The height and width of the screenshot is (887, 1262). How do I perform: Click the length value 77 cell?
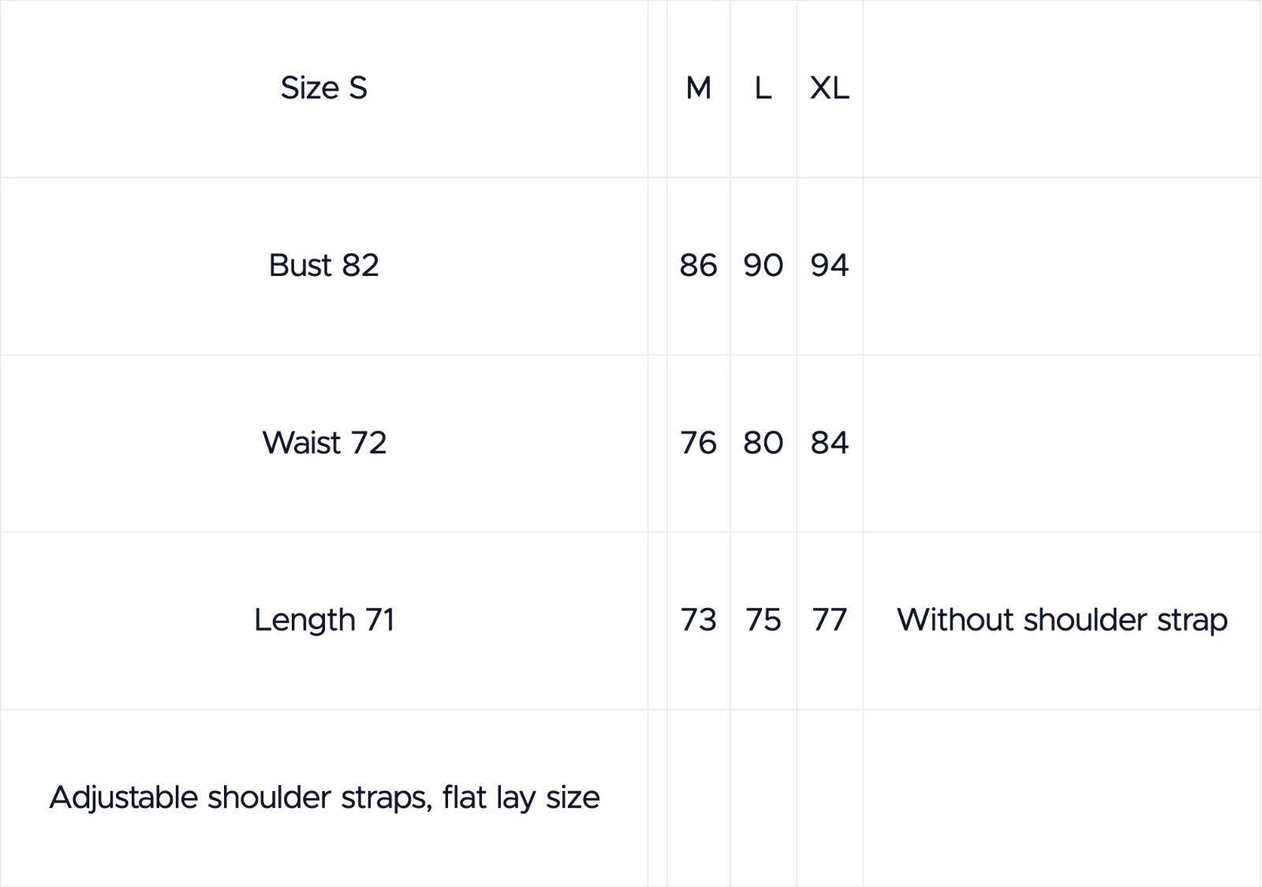830,621
